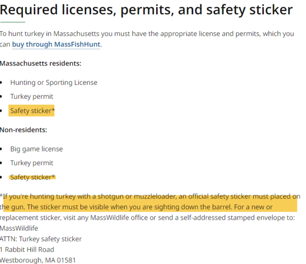Screen dimensions: 306x264
Task: Click the ATTN: Turkey safety sticker line
Action: click(41, 239)
